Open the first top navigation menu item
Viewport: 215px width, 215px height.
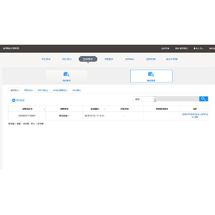(x=46, y=59)
